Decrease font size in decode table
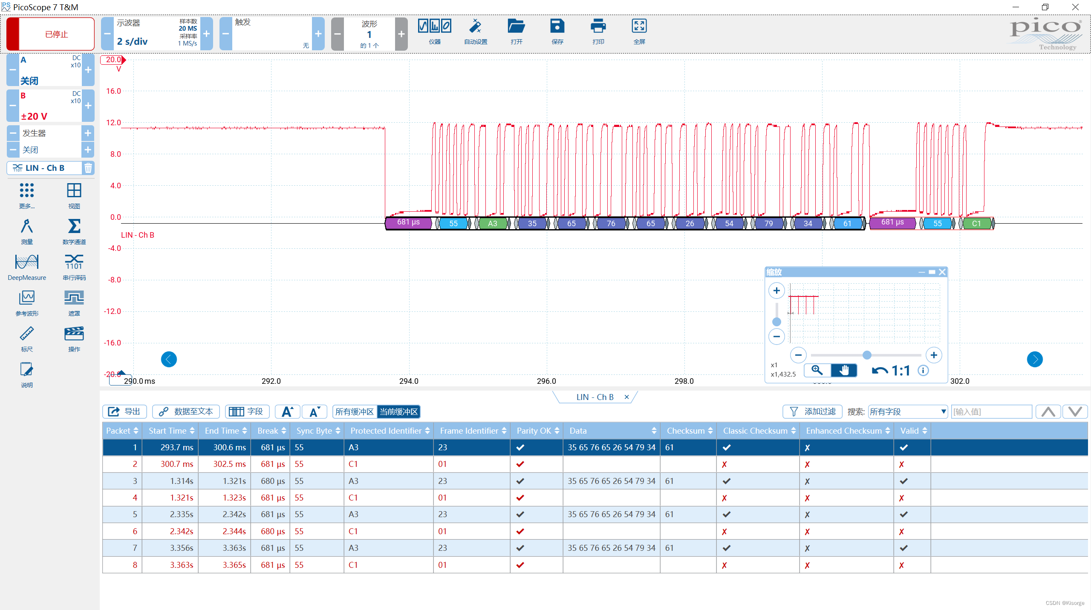Image resolution: width=1091 pixels, height=610 pixels. click(315, 411)
